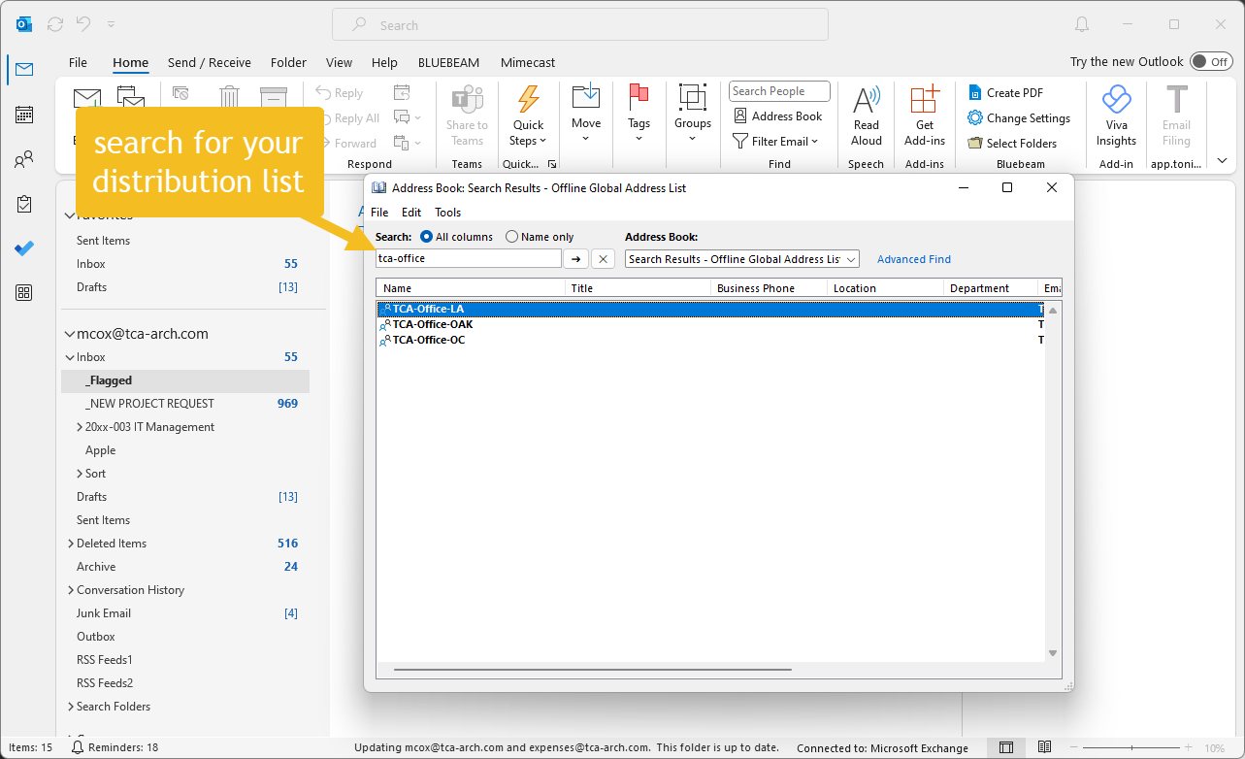Select the TCA-Office-LA distribution list
The height and width of the screenshot is (759, 1245).
click(710, 309)
